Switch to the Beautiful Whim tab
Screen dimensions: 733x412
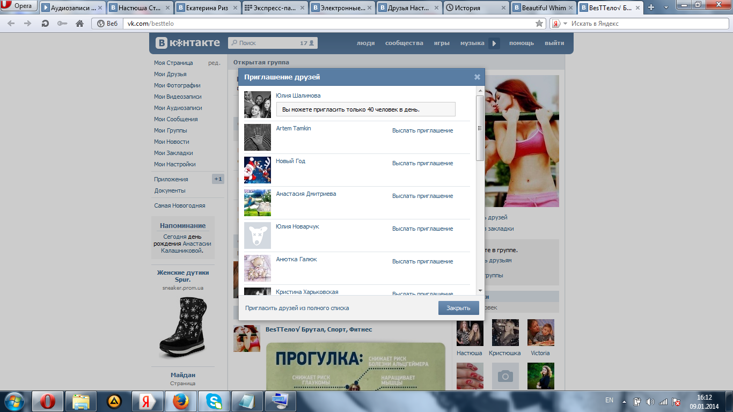544,8
